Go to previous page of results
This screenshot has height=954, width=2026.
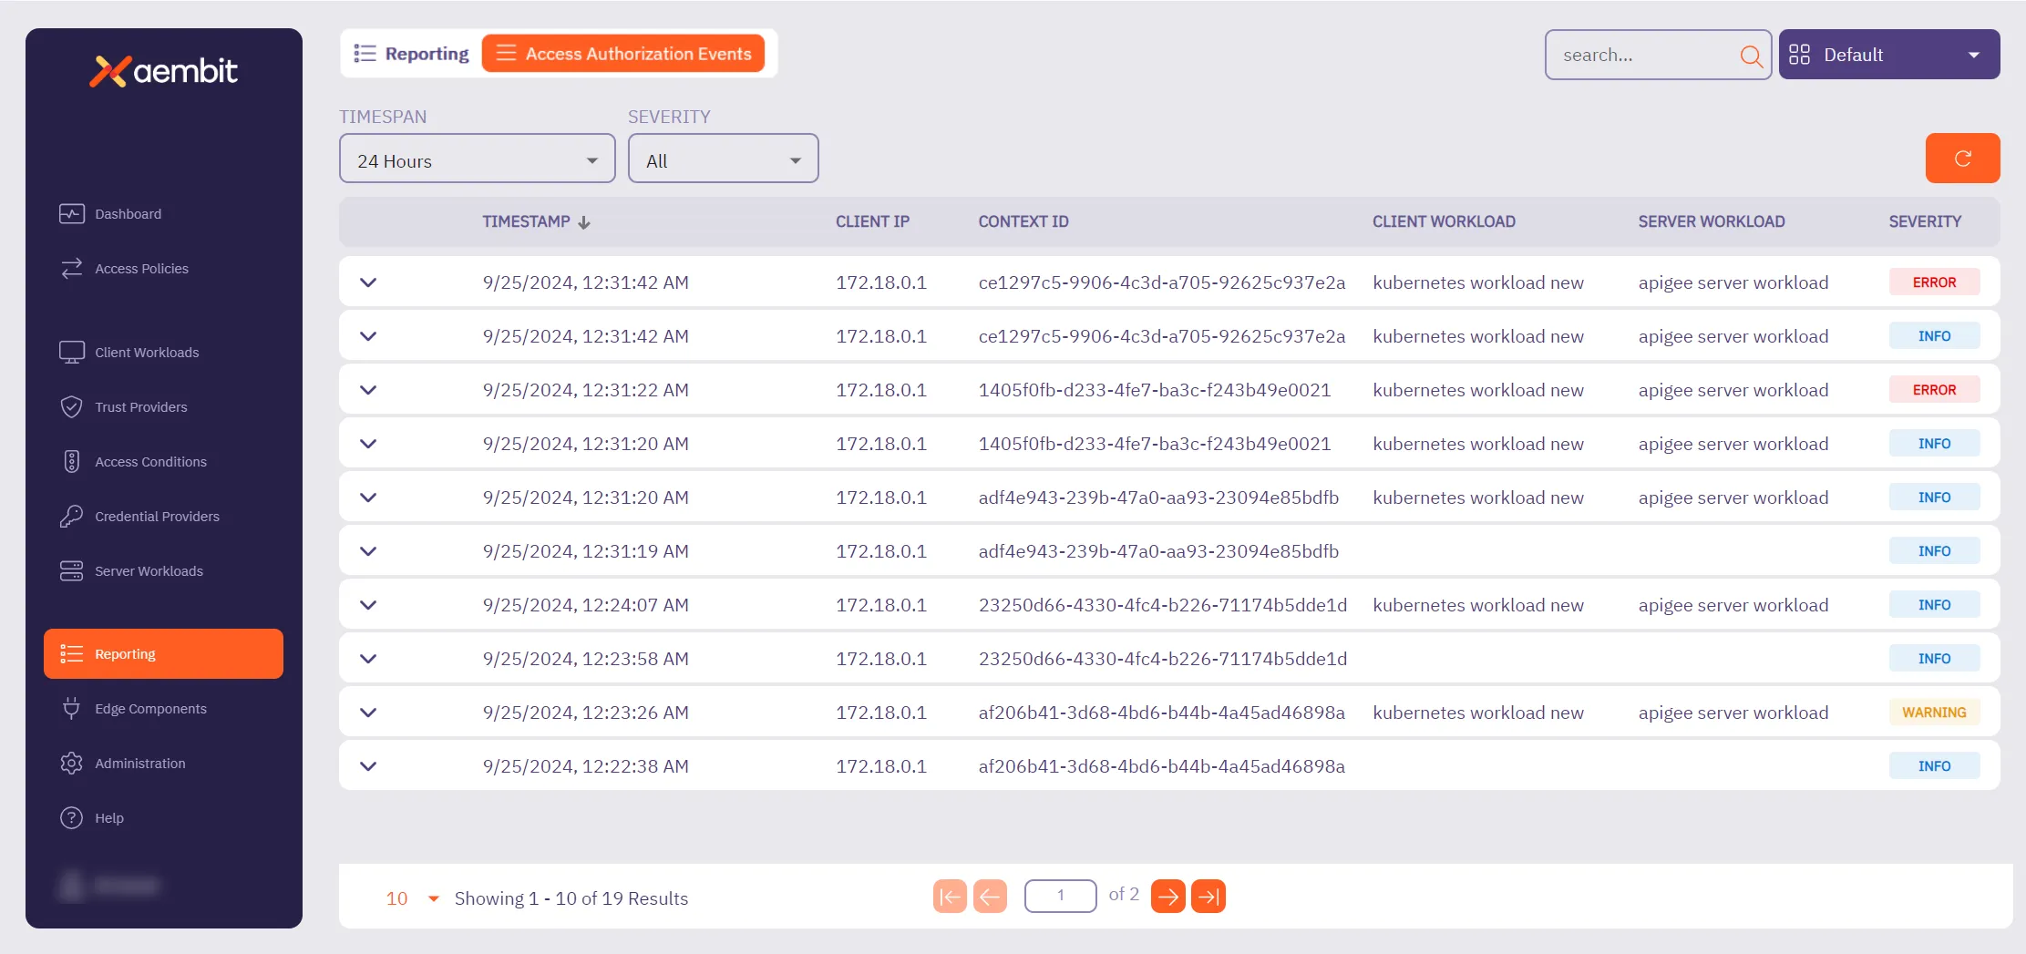coord(990,897)
